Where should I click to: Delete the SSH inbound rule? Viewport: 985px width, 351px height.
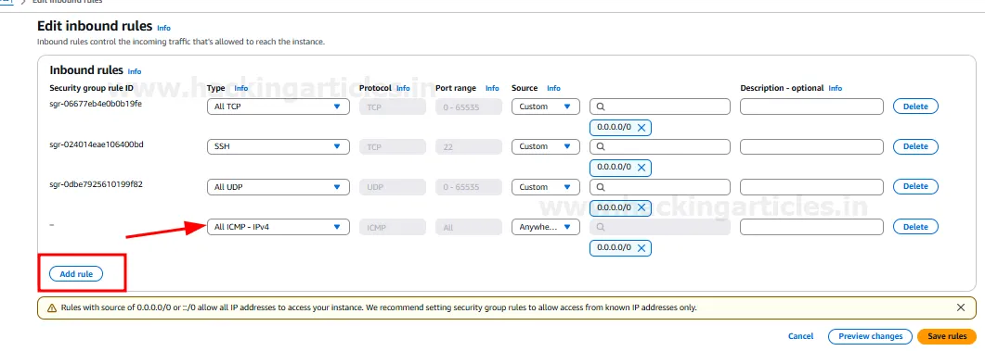coord(915,146)
